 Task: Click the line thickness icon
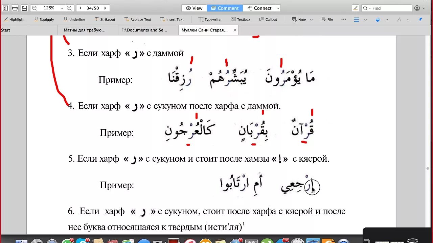356,20
